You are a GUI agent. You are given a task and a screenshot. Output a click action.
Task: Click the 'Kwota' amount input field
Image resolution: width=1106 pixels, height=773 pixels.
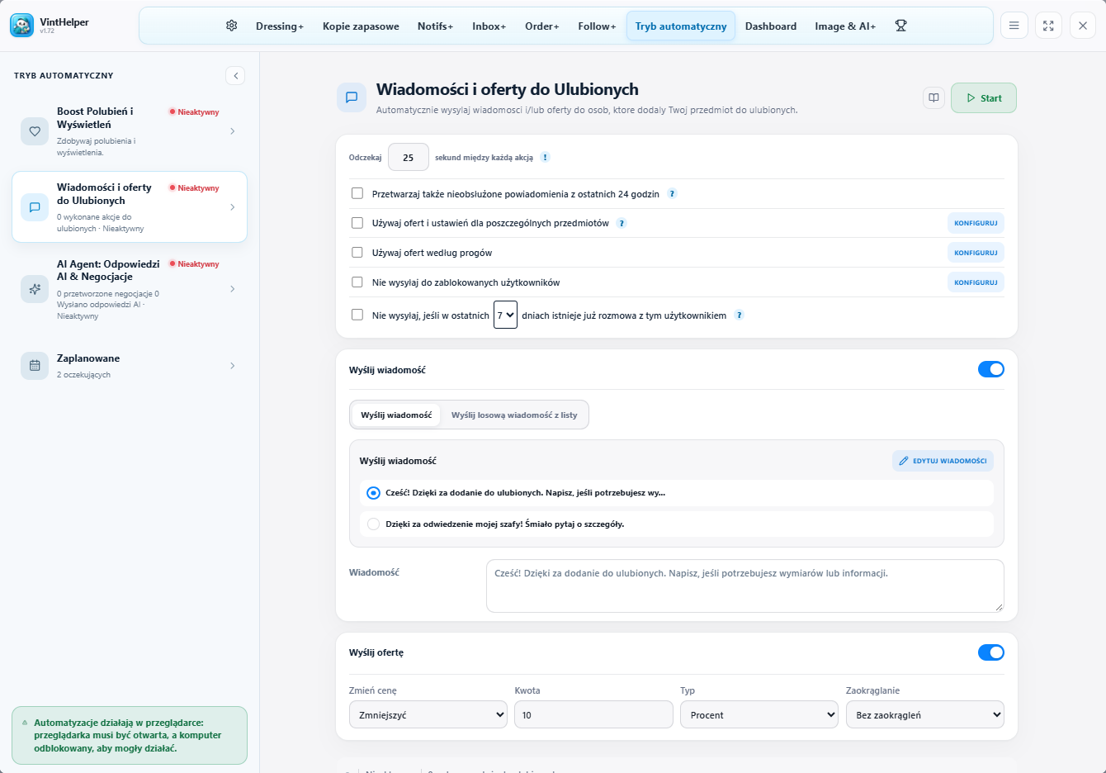(593, 714)
